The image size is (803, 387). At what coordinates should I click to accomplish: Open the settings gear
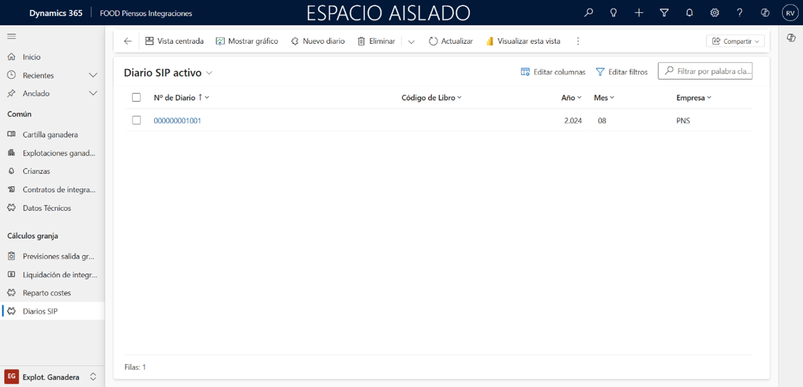point(715,12)
